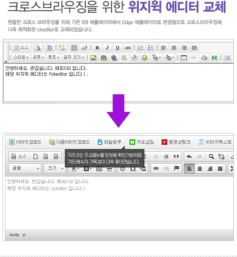Click the table grid icon in ckeditor
This screenshot has height=257, width=237.
[x=99, y=169]
